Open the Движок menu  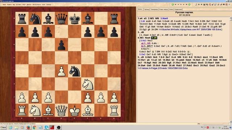pos(29,5)
